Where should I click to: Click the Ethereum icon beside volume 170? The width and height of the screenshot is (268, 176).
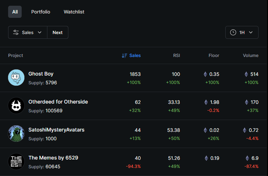[247, 102]
